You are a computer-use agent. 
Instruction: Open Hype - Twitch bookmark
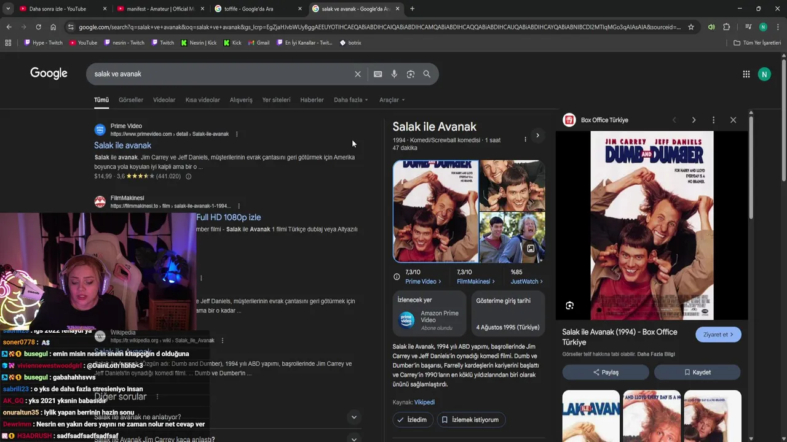click(x=43, y=43)
